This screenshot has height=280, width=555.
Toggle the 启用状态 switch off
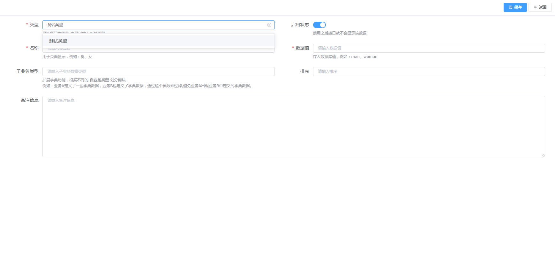click(x=319, y=25)
